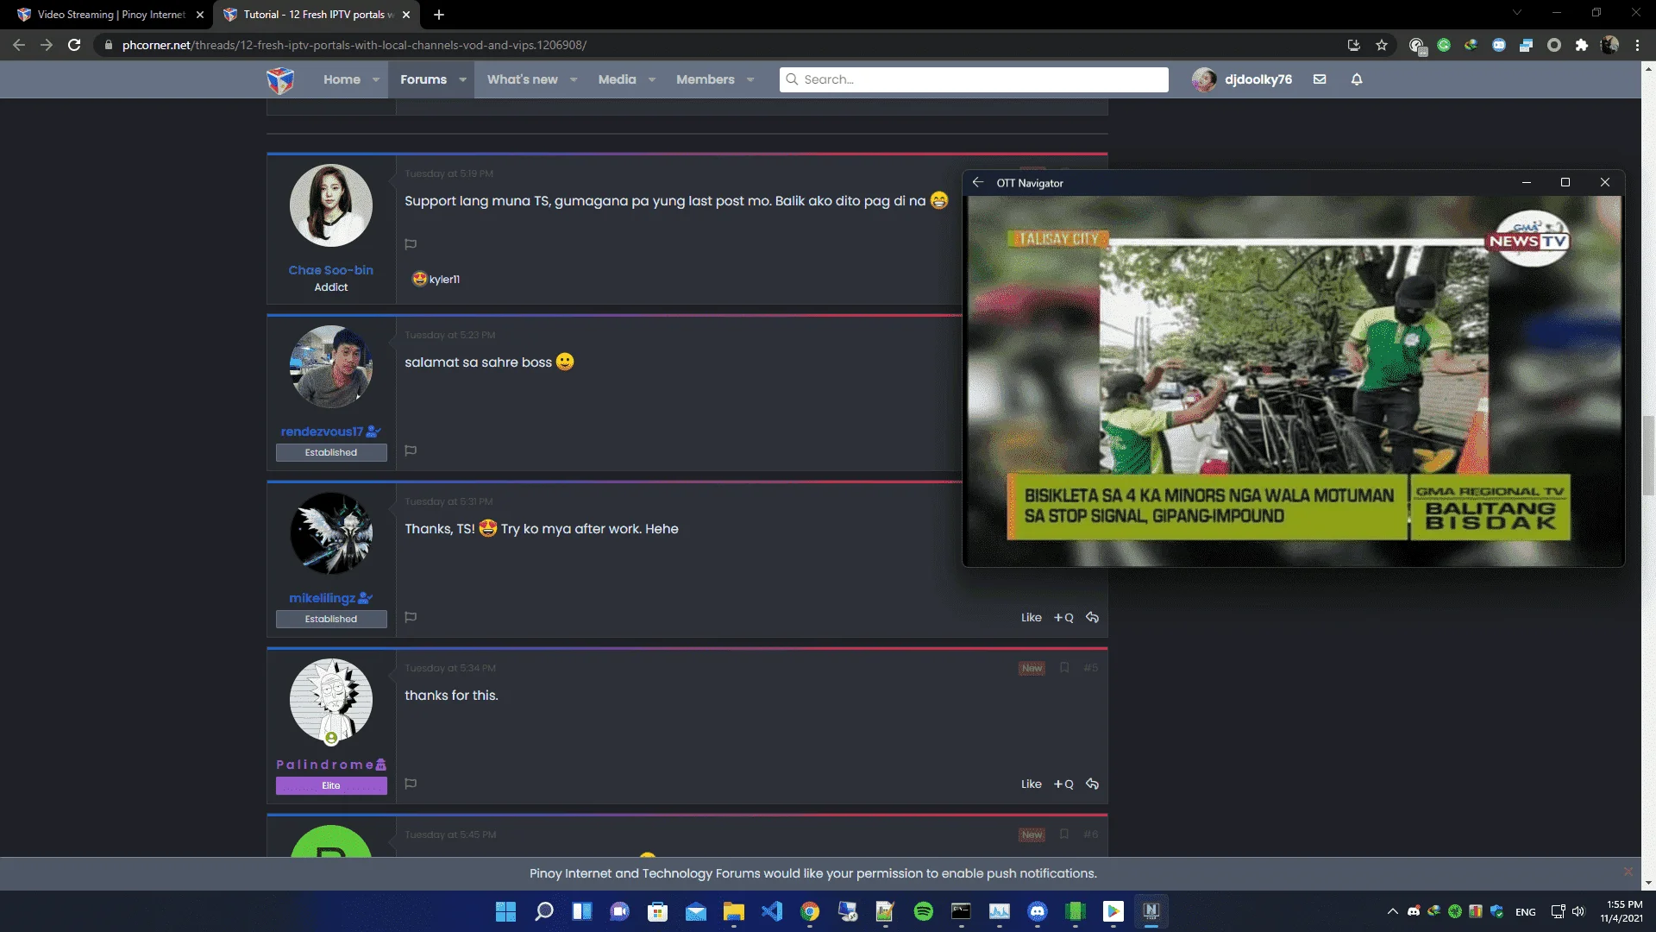Screen dimensions: 1656x932
Task: Quote mikelilingz's post with +Q
Action: (x=1063, y=617)
